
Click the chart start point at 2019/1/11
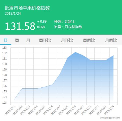tap(14, 99)
